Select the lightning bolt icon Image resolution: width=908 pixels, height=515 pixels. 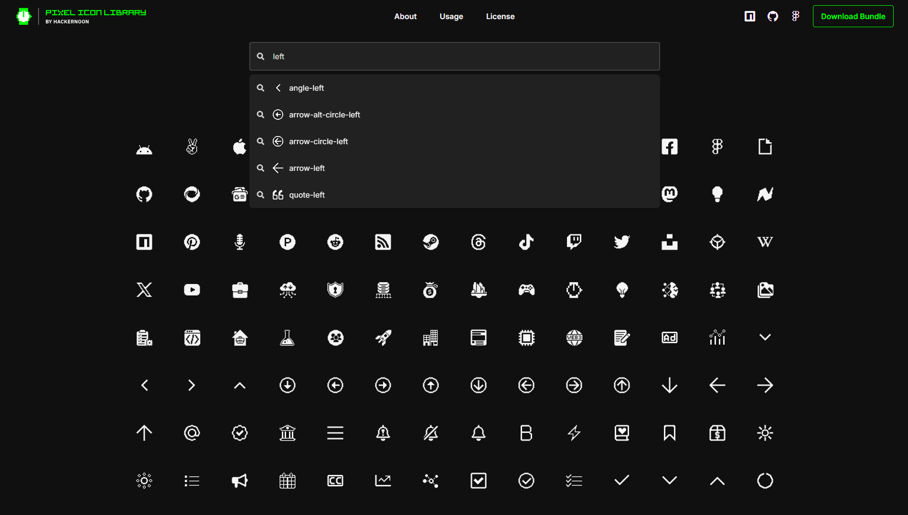tap(574, 433)
